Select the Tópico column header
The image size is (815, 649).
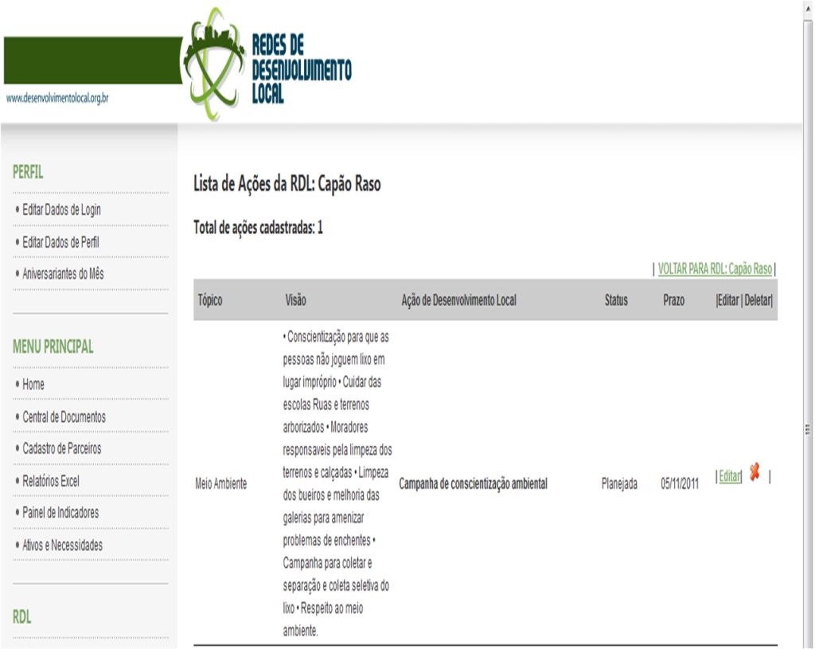(x=210, y=300)
